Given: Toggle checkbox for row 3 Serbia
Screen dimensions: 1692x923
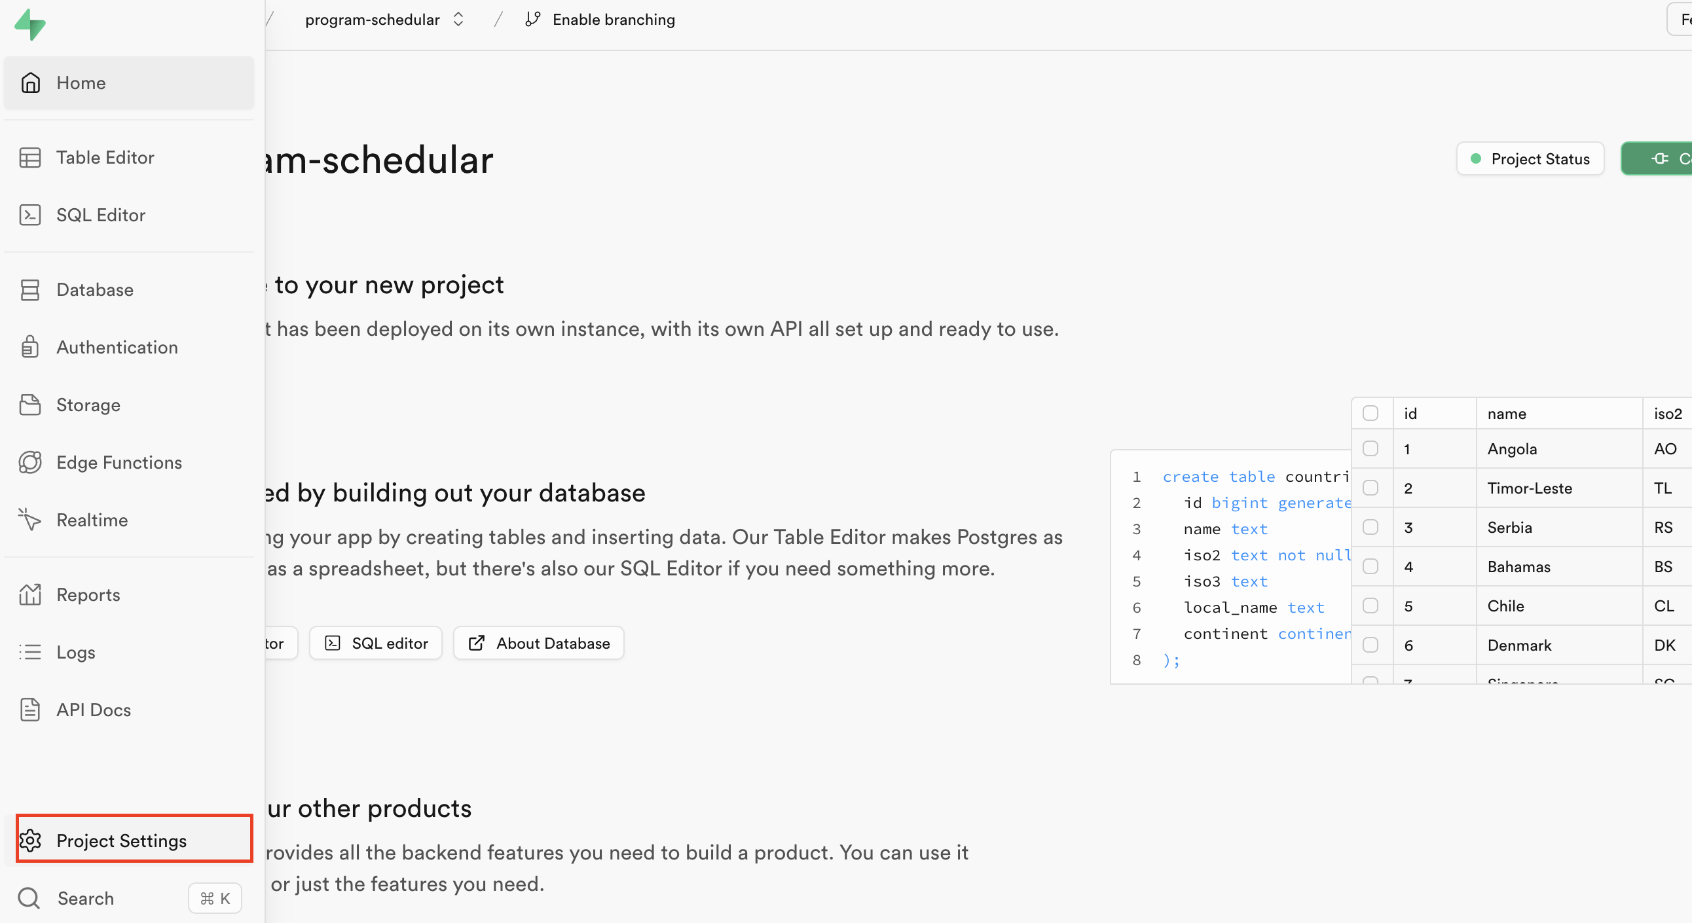Looking at the screenshot, I should coord(1370,526).
